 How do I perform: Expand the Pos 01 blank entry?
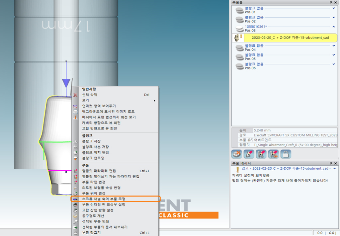click(x=334, y=8)
